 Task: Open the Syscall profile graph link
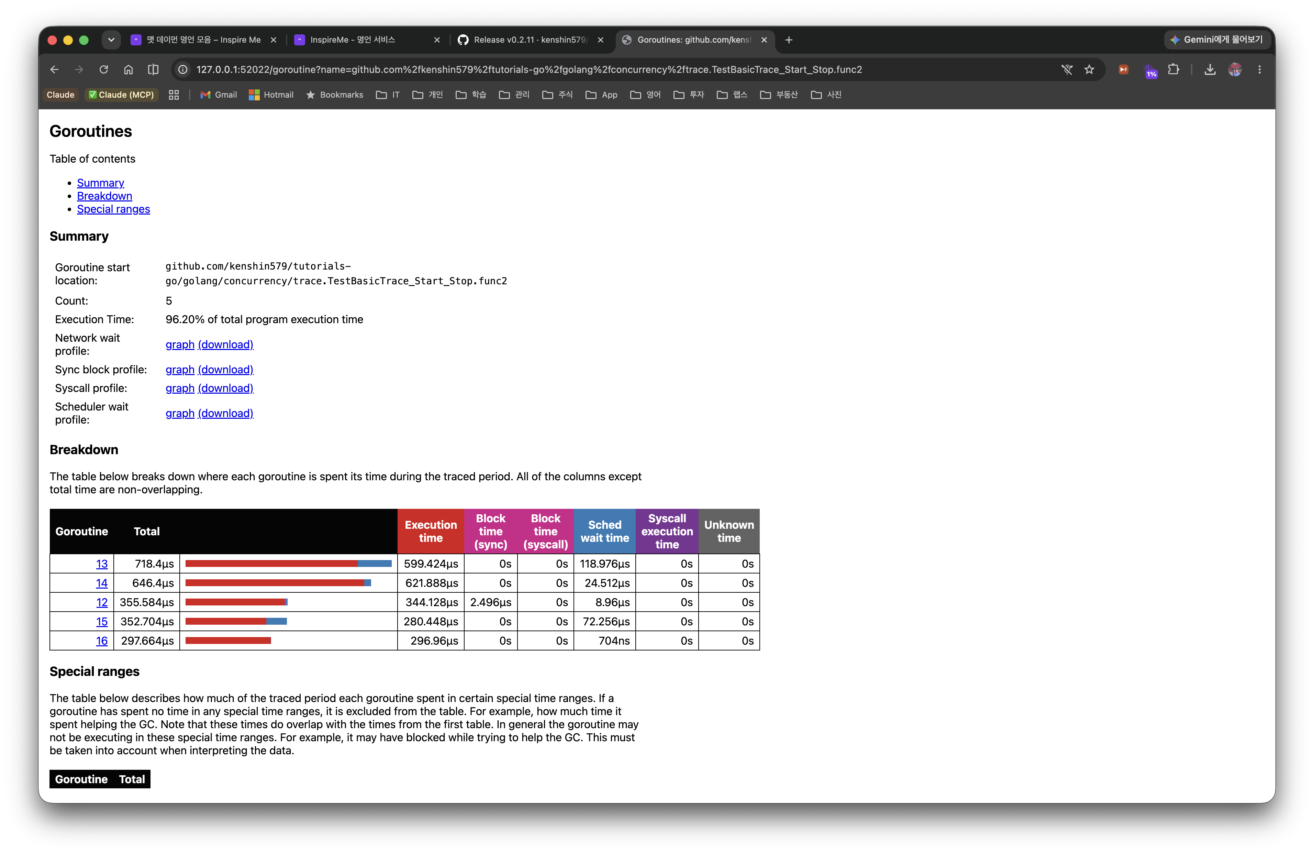pos(180,388)
